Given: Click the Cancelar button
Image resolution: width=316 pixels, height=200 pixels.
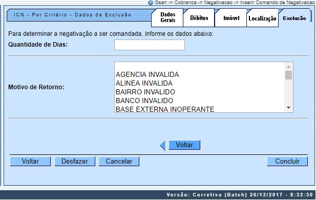Looking at the screenshot, I should pyautogui.click(x=119, y=161).
